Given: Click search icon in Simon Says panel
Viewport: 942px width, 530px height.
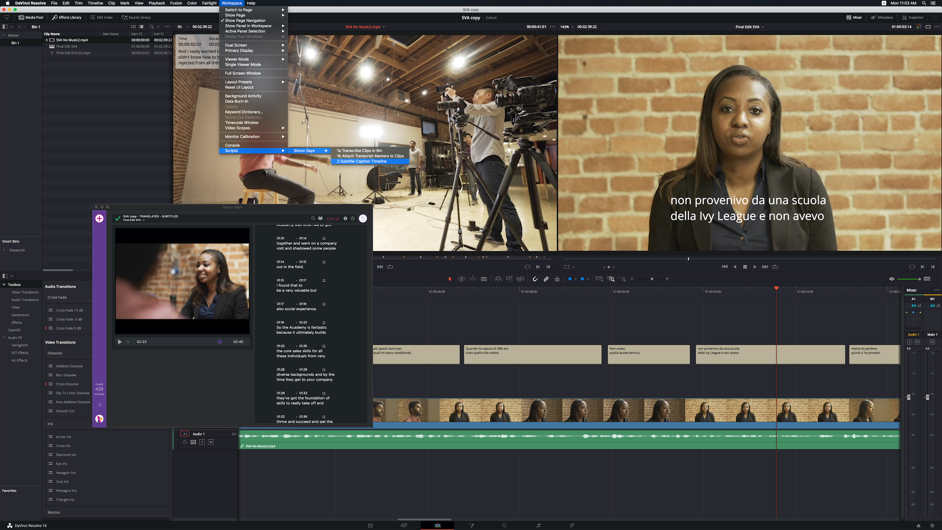Looking at the screenshot, I should [x=313, y=218].
